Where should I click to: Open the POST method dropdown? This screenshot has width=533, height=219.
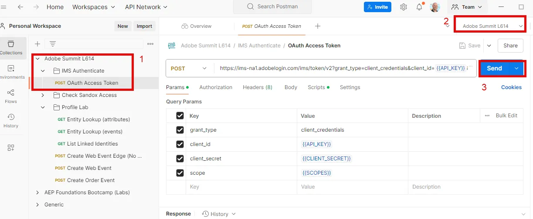click(x=189, y=68)
